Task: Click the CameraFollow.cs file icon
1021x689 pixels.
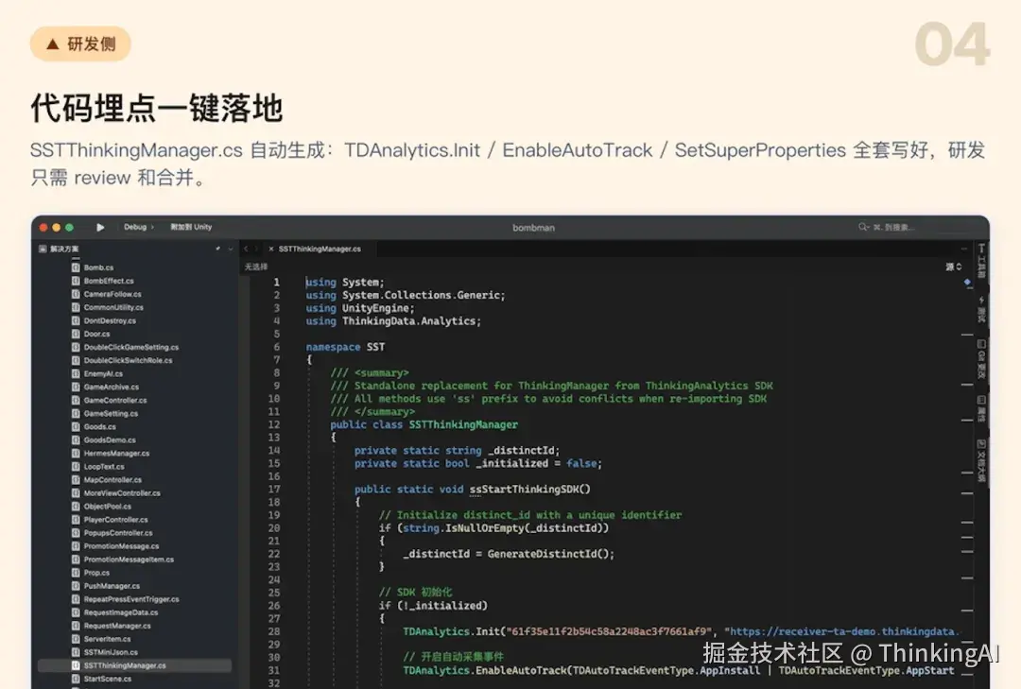Action: [x=77, y=294]
